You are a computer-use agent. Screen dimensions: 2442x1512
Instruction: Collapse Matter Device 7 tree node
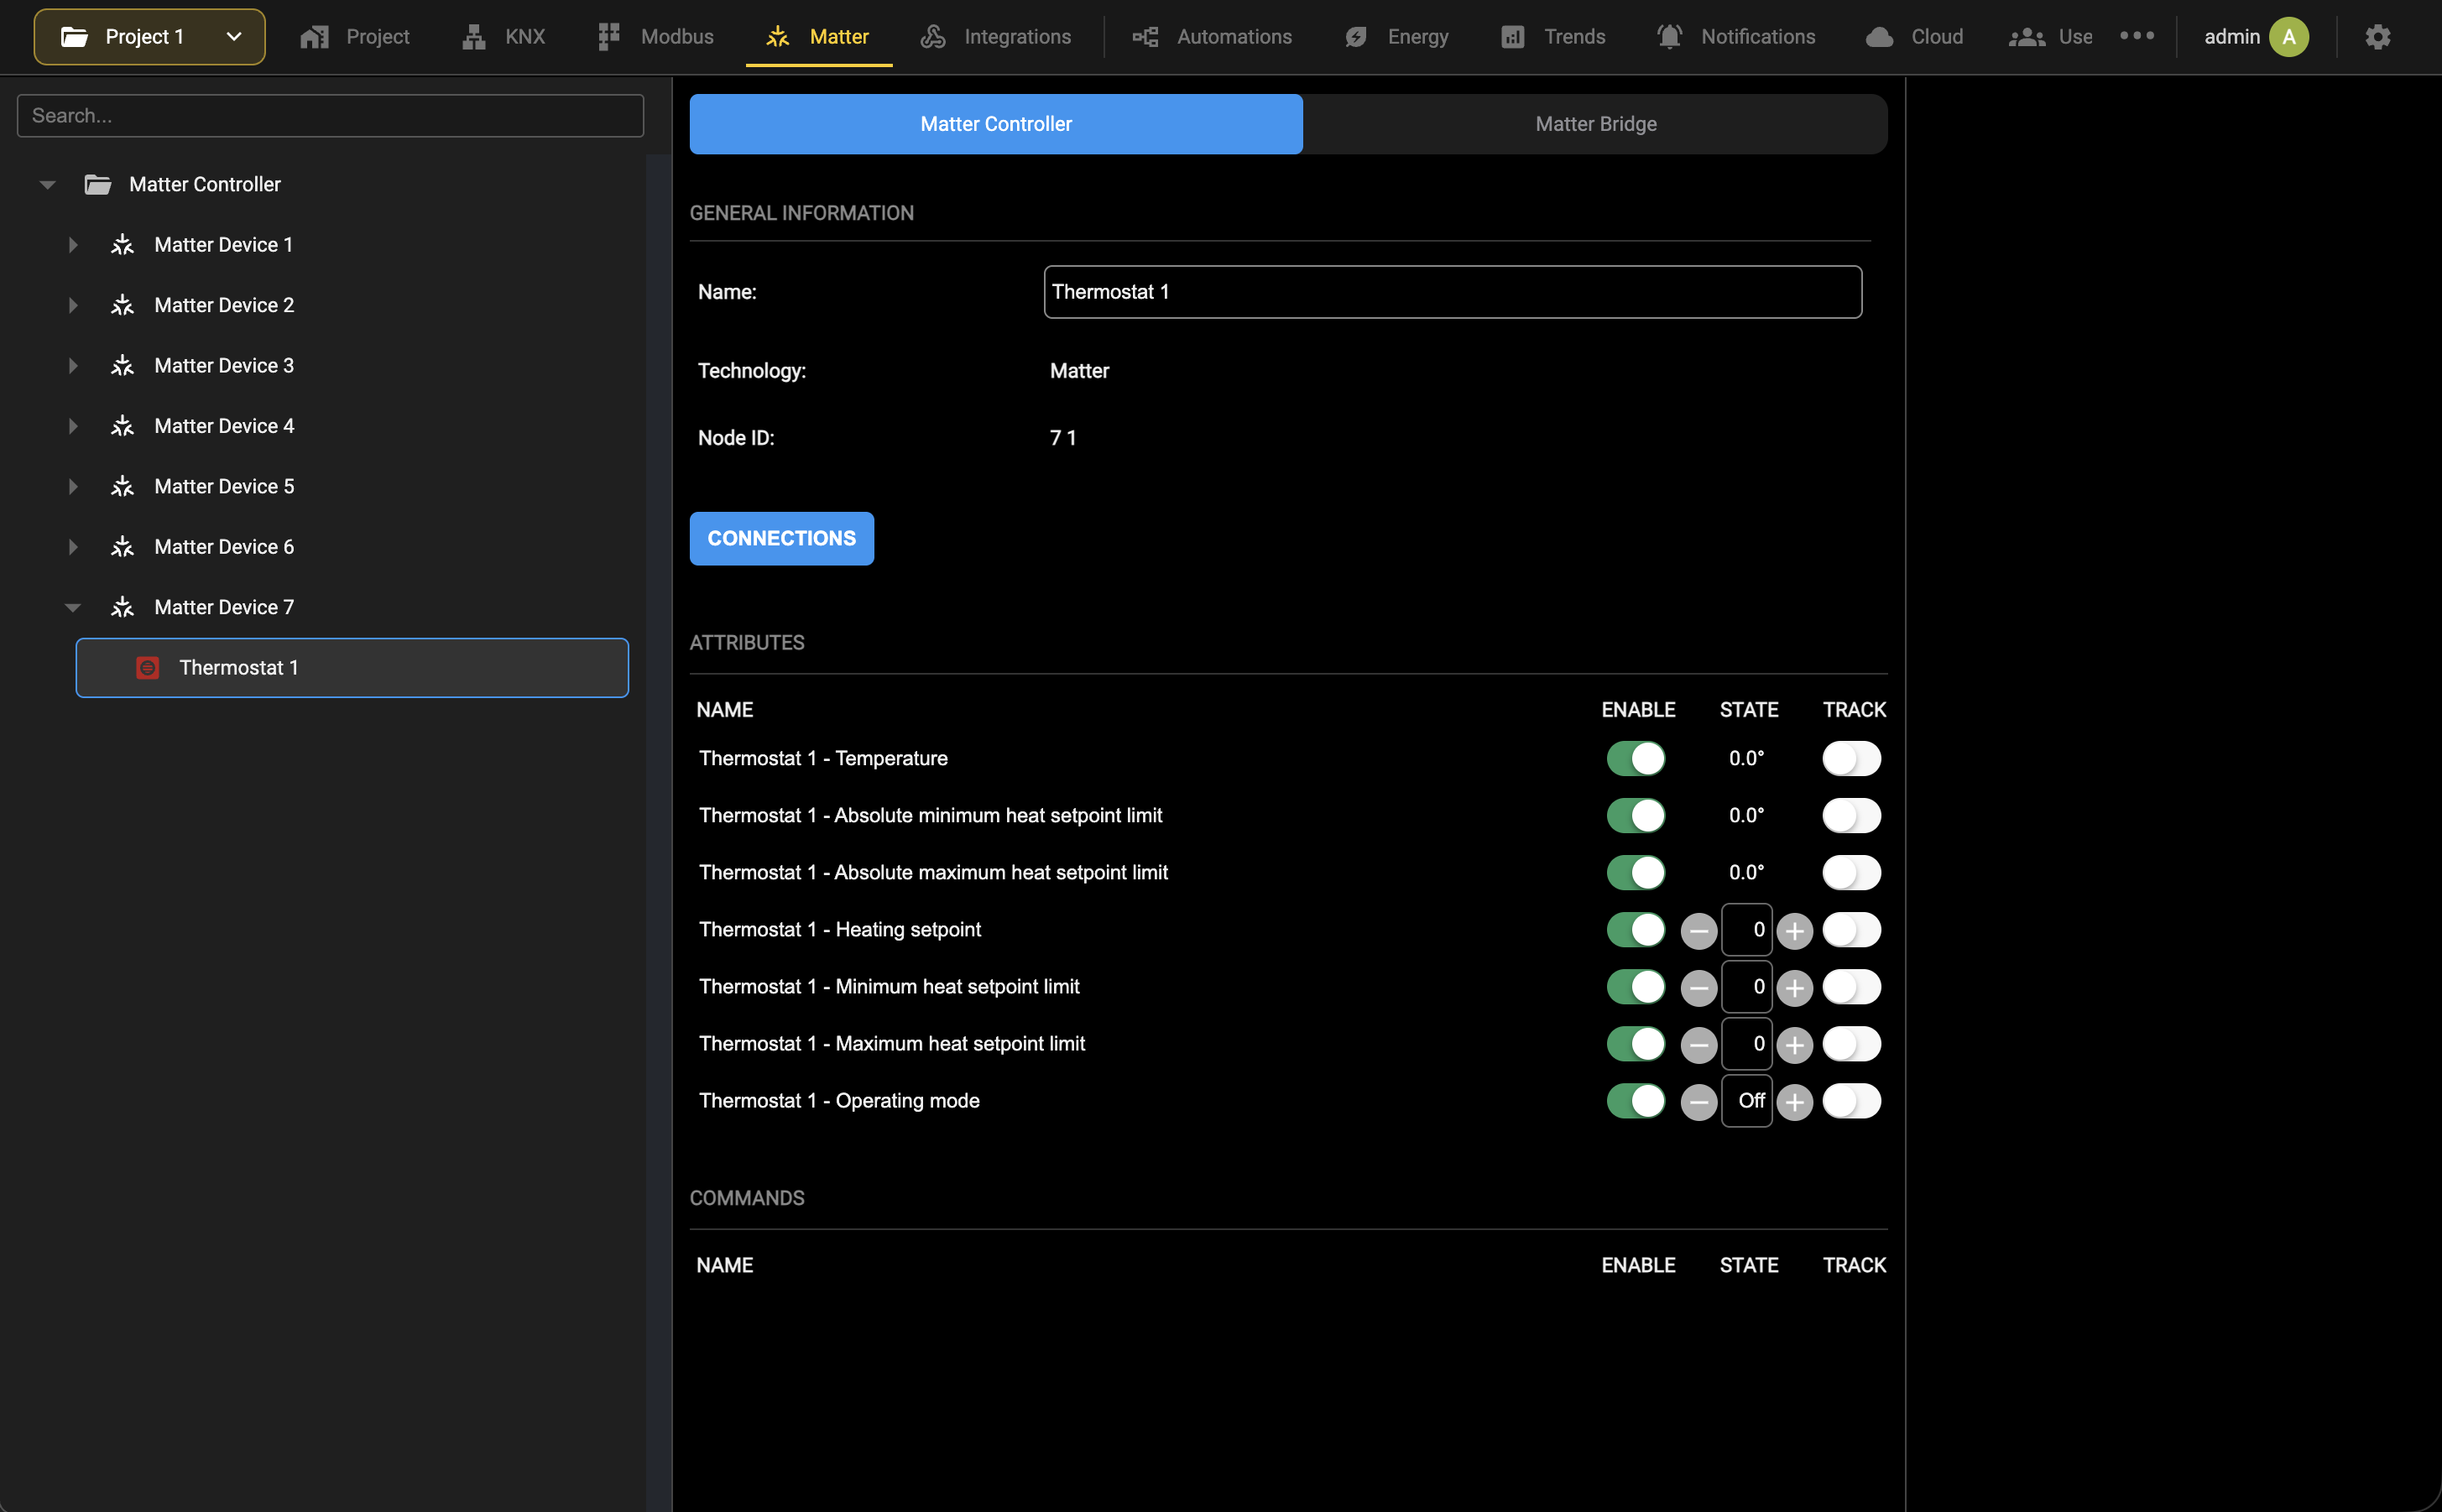click(73, 608)
